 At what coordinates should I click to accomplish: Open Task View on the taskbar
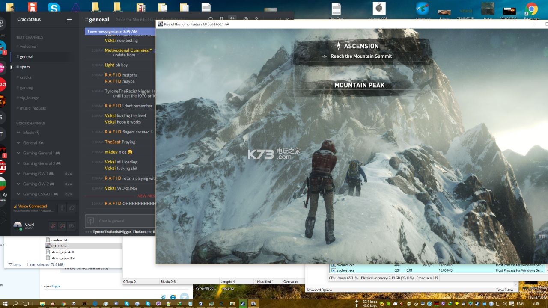(26, 304)
